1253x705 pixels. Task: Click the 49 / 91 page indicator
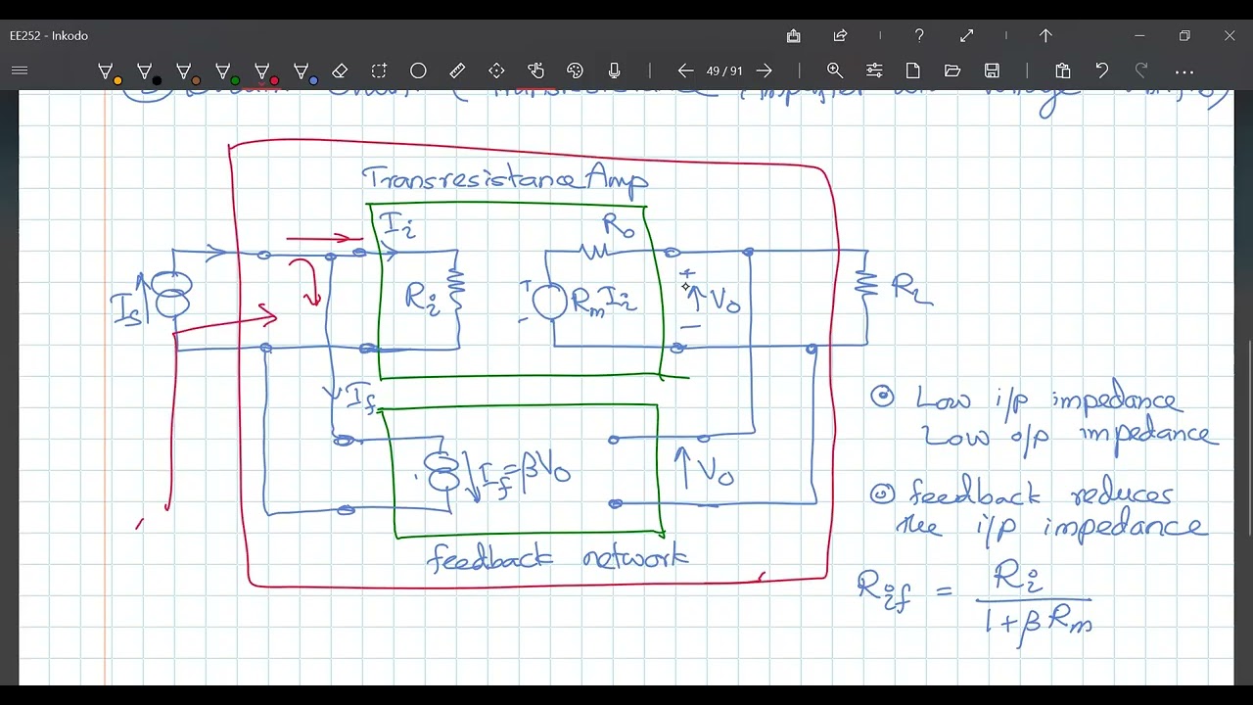tap(724, 70)
